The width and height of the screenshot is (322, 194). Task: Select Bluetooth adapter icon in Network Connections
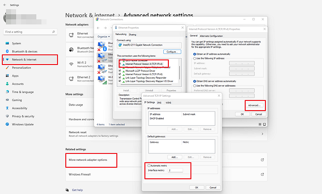[102, 46]
